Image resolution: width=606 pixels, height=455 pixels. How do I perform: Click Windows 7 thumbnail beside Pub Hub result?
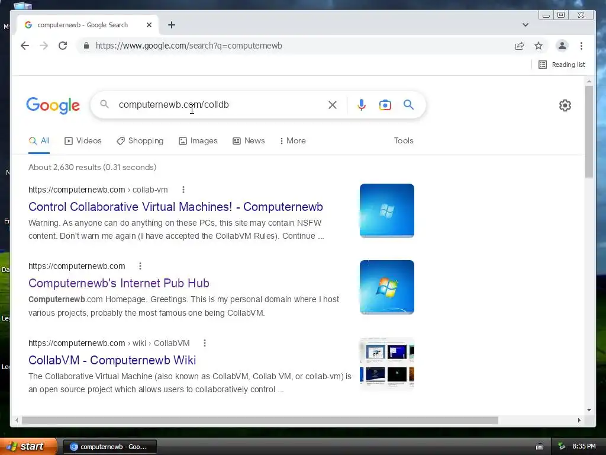[387, 287]
